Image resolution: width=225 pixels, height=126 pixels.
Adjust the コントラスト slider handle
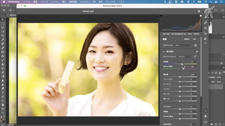pyautogui.click(x=180, y=82)
